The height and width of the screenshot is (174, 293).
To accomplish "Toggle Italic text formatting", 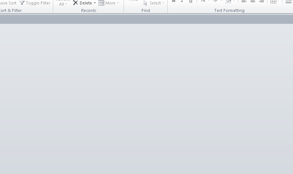I will click(x=182, y=1).
